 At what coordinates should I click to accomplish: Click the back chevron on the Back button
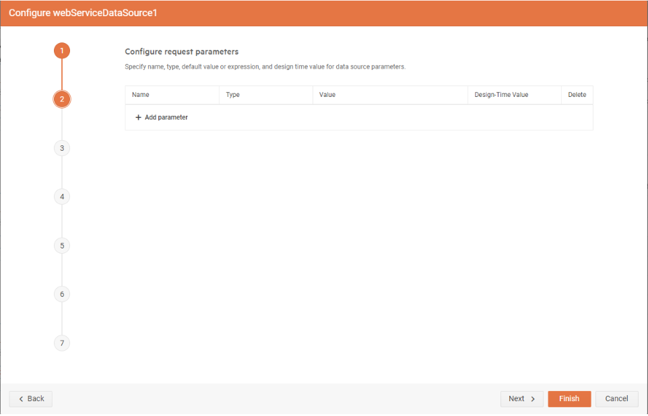coord(20,398)
